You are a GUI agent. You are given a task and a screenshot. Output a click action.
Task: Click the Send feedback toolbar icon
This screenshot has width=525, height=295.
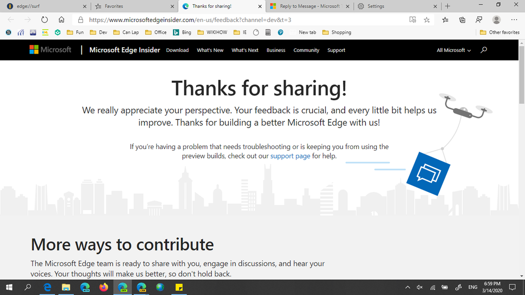[x=479, y=20]
